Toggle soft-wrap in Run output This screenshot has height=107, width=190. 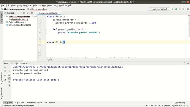9,75
